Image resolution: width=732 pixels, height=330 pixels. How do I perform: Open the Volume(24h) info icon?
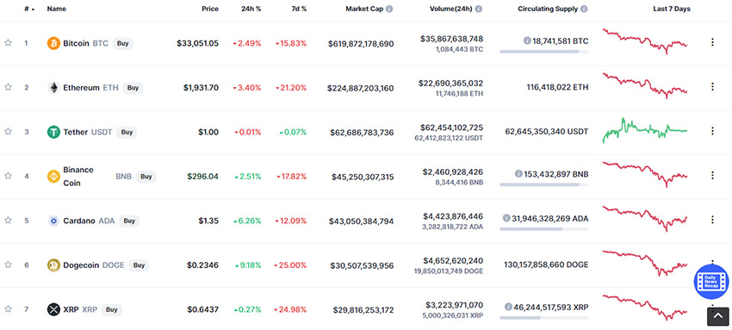[x=479, y=9]
